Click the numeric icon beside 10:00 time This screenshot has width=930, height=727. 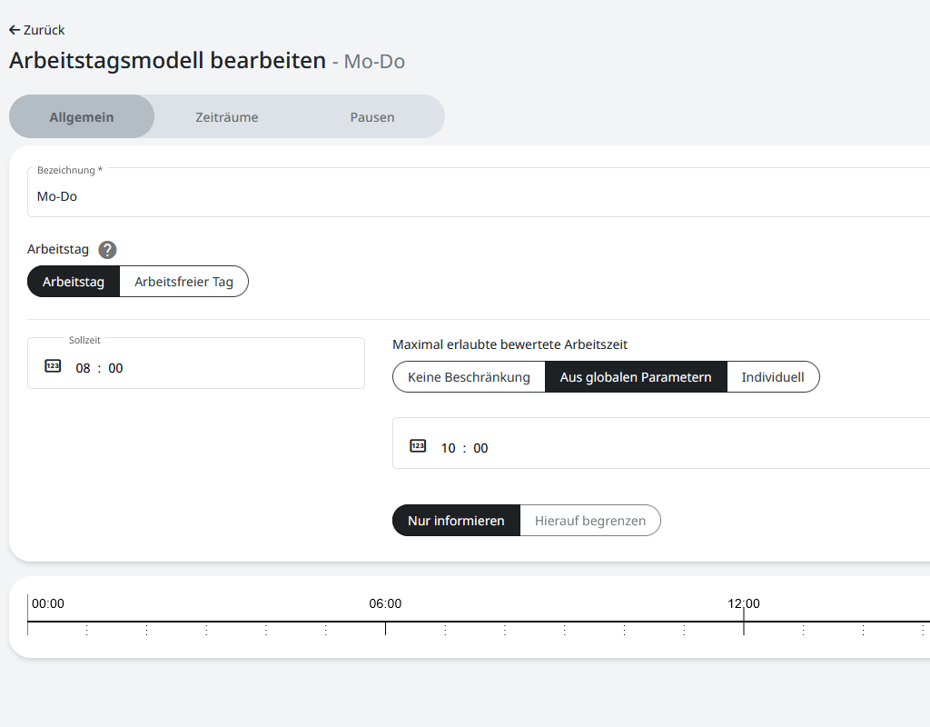pyautogui.click(x=418, y=446)
